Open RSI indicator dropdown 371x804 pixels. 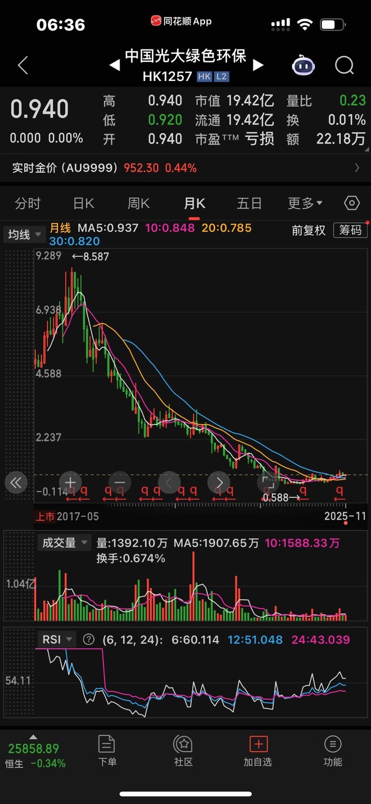[x=57, y=640]
